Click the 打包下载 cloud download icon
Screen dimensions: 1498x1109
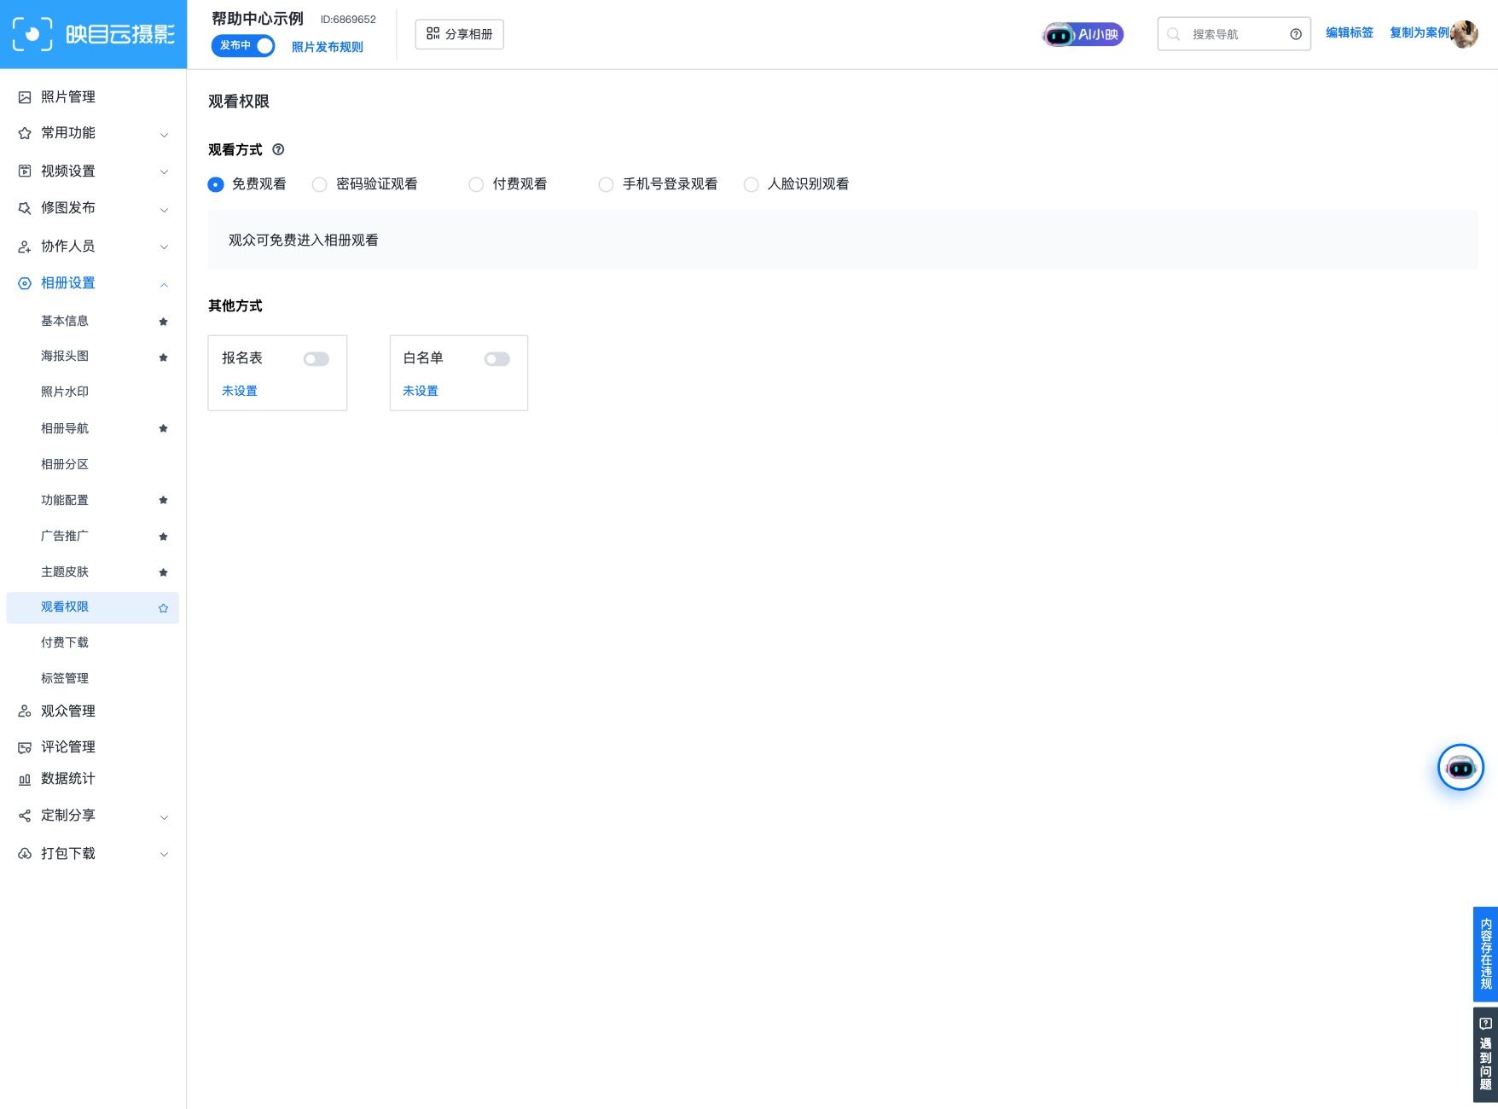click(x=25, y=853)
